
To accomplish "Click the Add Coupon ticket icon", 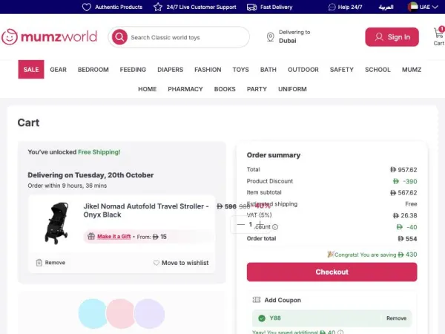I will pyautogui.click(x=257, y=300).
